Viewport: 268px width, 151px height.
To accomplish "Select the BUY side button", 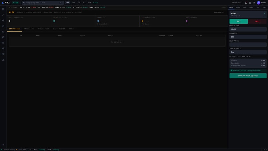I will click(x=239, y=21).
